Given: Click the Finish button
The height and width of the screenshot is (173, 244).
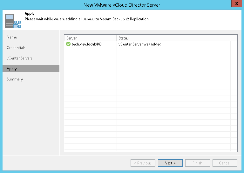Looking at the screenshot, I should pyautogui.click(x=198, y=163).
